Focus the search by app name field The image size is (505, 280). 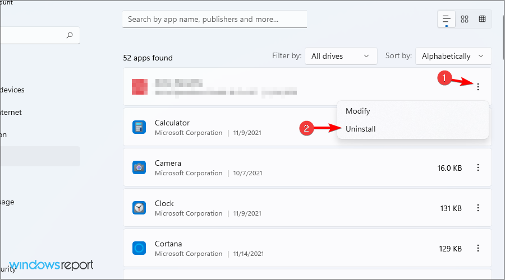click(x=214, y=19)
